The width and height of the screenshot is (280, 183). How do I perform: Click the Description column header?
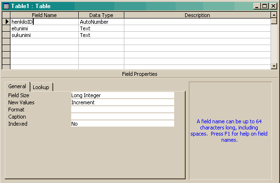point(197,15)
